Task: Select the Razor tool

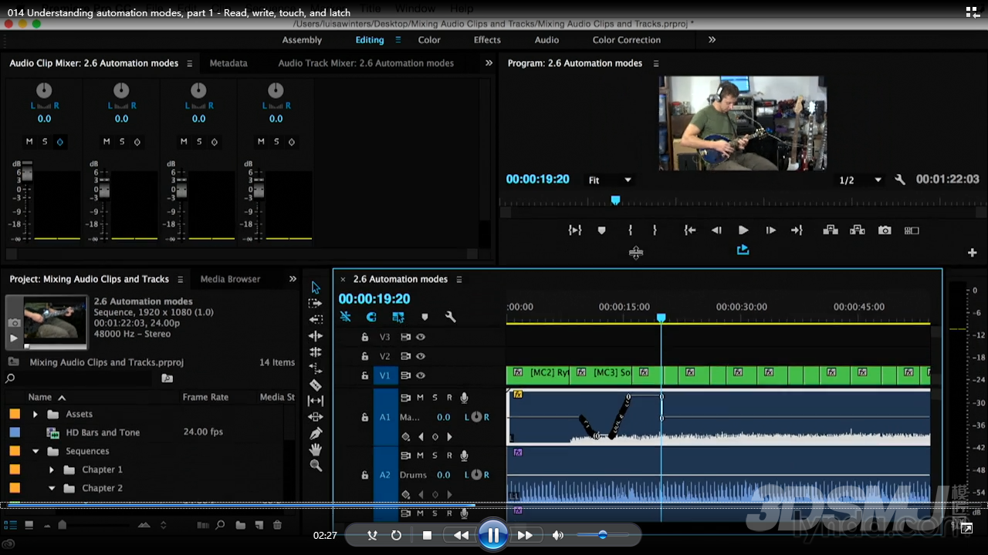Action: click(316, 385)
